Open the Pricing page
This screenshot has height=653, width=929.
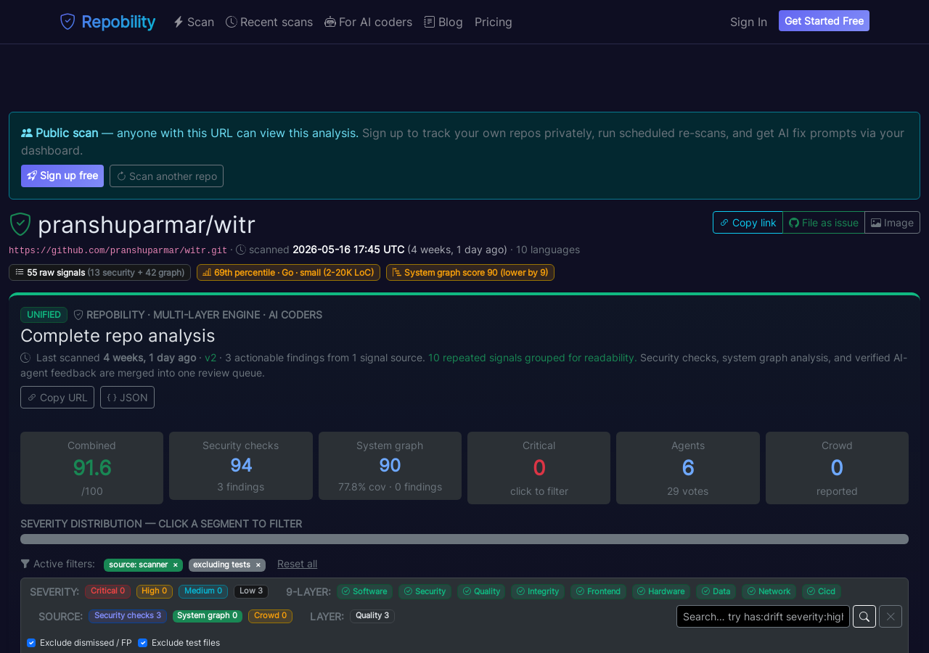pyautogui.click(x=494, y=22)
